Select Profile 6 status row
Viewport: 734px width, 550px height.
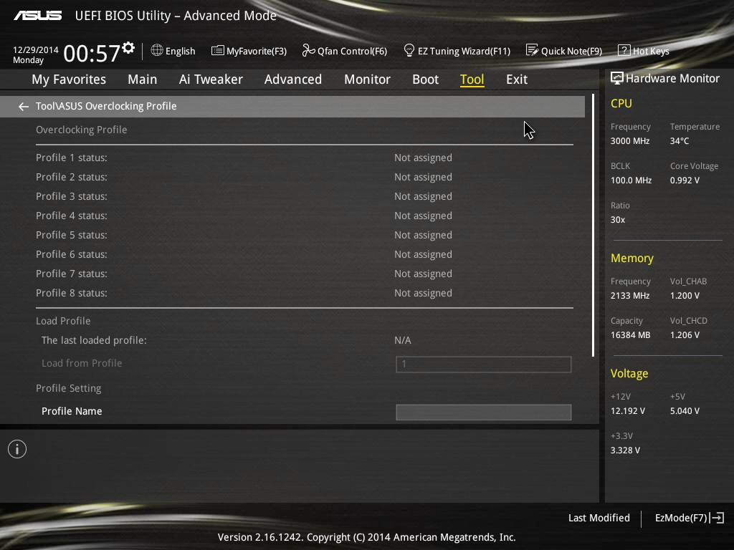[304, 254]
